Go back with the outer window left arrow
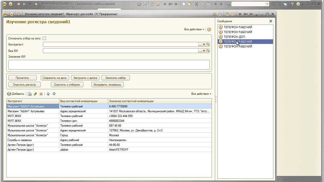324x182 pixels. pos(18,4)
